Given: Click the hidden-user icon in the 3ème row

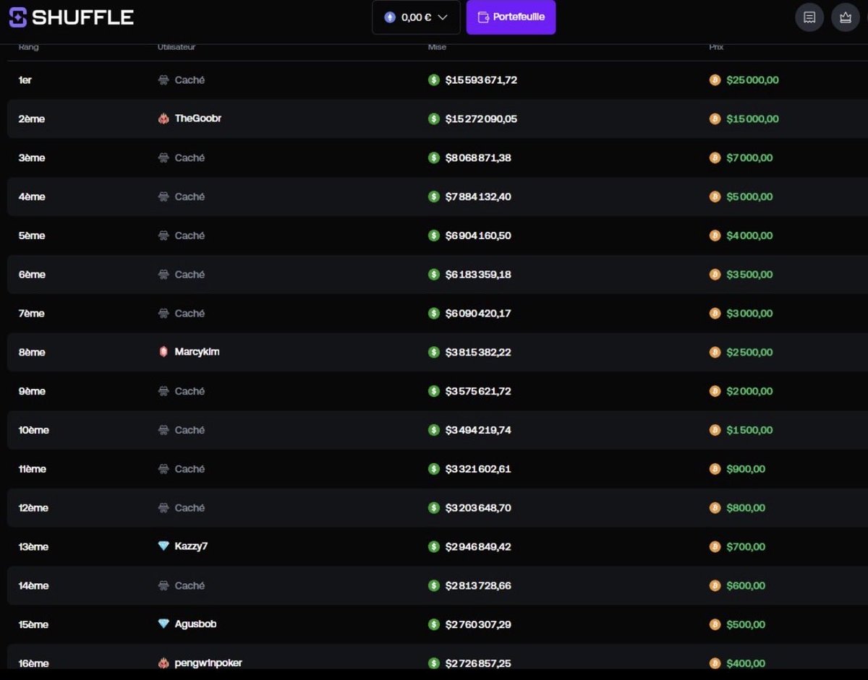Looking at the screenshot, I should pos(163,158).
